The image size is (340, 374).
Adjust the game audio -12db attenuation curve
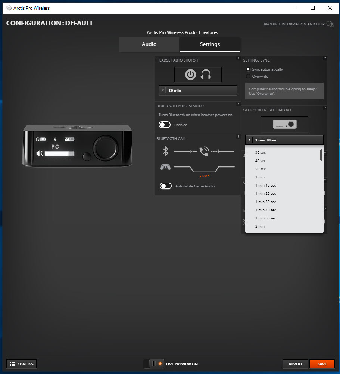pos(204,169)
